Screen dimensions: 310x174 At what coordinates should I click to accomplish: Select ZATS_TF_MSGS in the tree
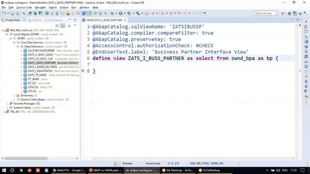37,75
